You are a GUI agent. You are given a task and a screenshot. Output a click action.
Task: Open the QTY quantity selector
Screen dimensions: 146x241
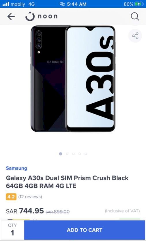[x=12, y=230]
